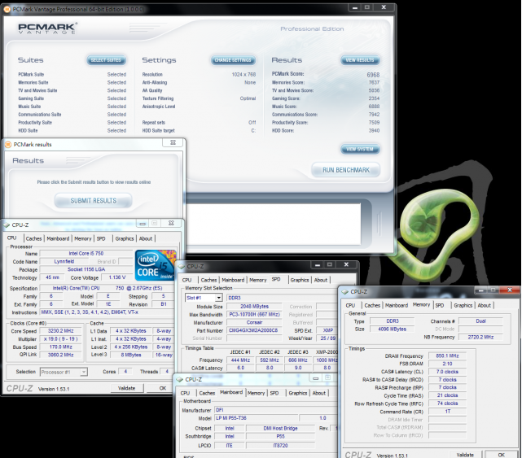Close the CPU-Z SPD window
This screenshot has height=458, width=522.
[x=346, y=264]
